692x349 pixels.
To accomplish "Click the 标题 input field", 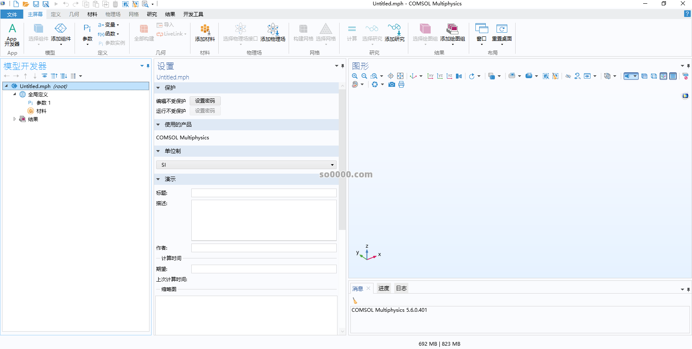I will tap(264, 193).
